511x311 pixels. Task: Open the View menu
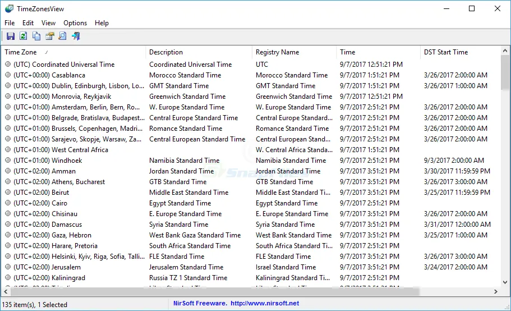point(48,23)
